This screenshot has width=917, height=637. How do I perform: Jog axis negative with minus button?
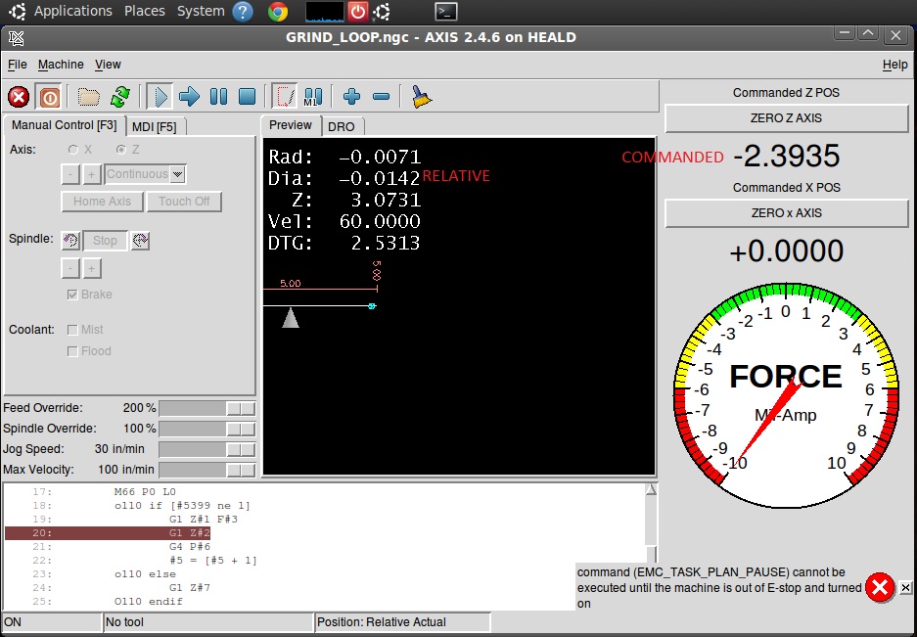[70, 174]
